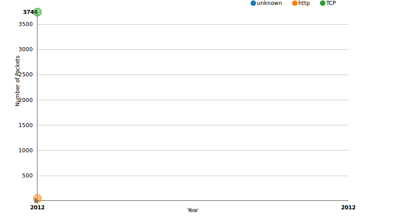This screenshot has height=217, width=420.
Task: Select the green TCP data point at 3744
Action: [x=37, y=12]
